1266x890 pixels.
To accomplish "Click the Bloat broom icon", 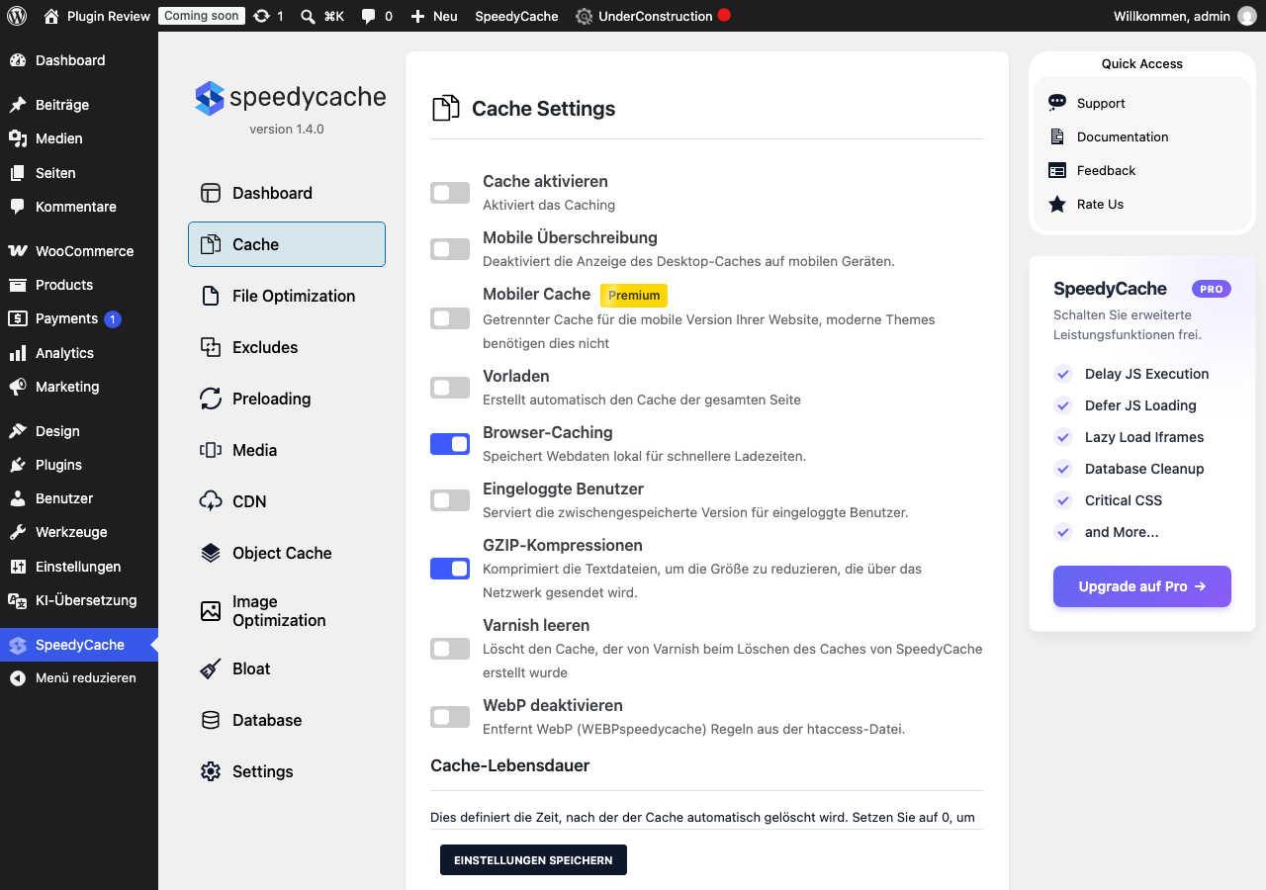I will click(x=211, y=668).
